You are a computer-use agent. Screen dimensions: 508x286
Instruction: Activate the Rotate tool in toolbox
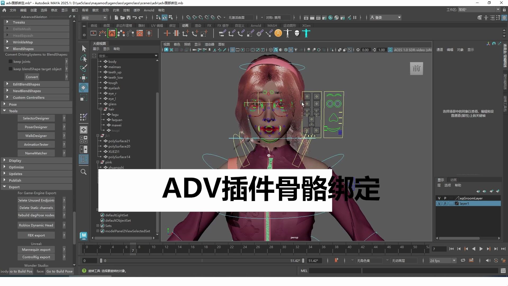(x=84, y=88)
